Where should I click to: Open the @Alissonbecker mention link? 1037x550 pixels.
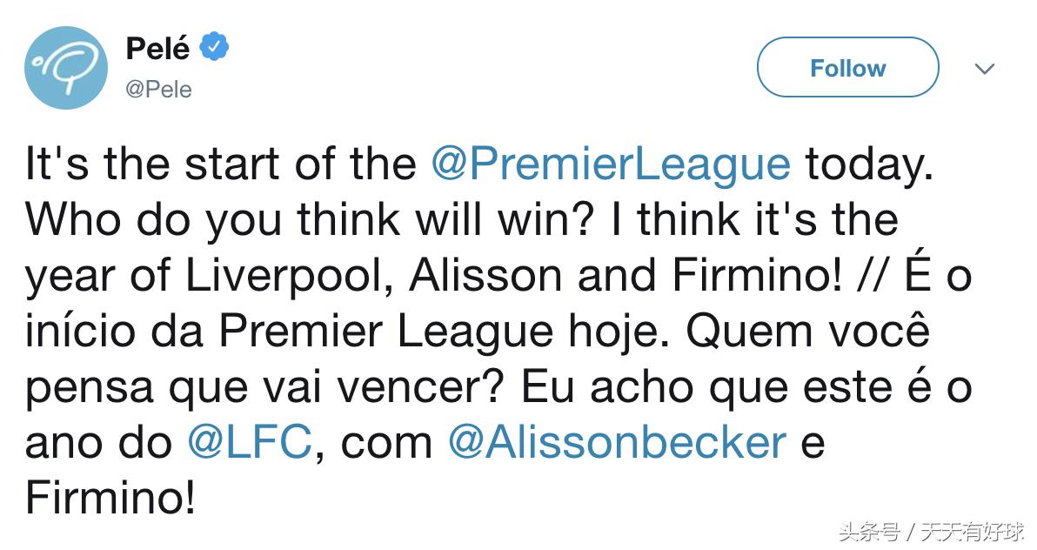click(x=617, y=442)
